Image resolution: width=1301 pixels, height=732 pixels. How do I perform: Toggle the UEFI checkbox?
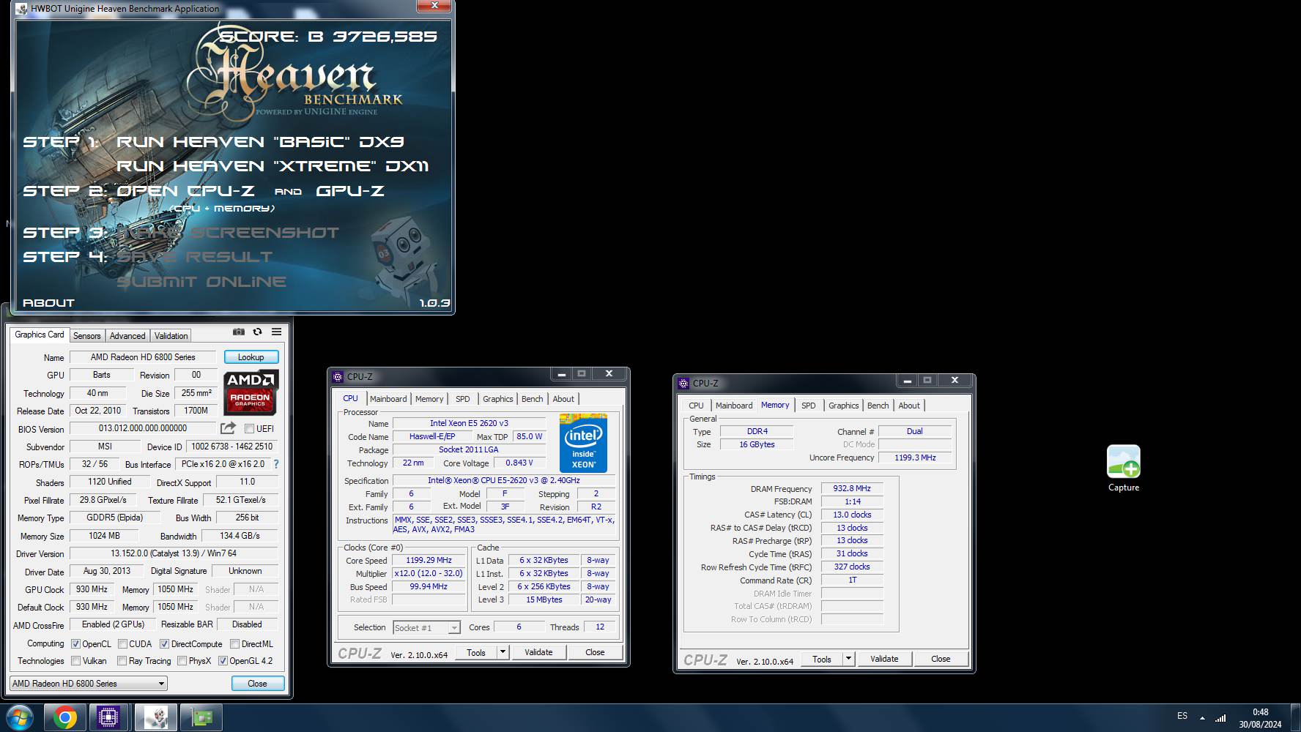point(249,429)
